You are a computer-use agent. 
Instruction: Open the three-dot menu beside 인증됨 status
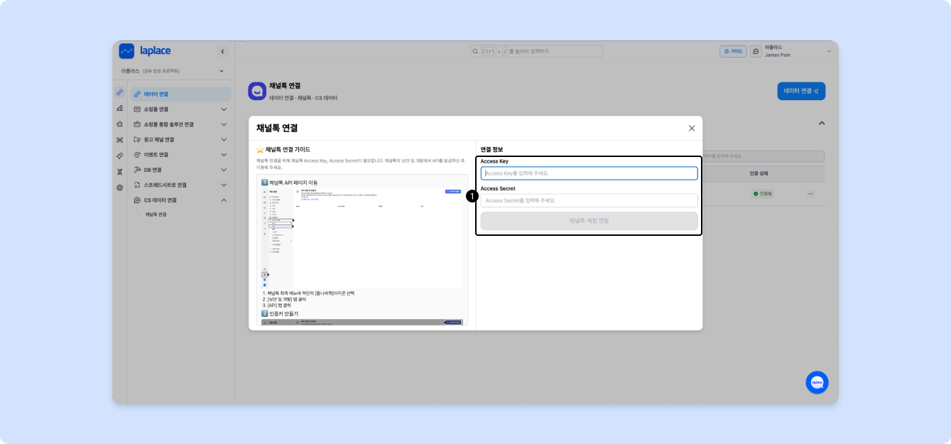(x=810, y=194)
